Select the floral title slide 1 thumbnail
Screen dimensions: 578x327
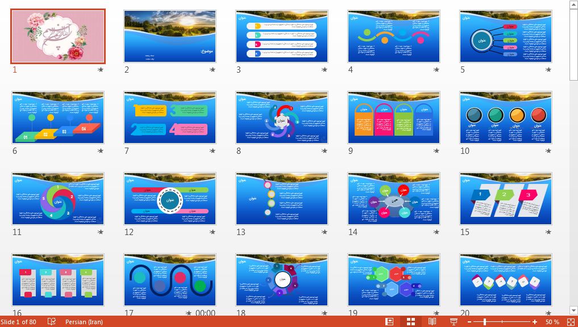tap(58, 36)
